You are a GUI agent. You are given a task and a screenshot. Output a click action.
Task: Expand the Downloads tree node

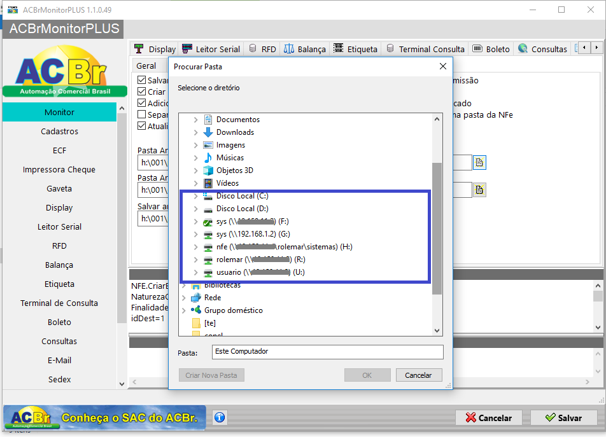tap(195, 132)
